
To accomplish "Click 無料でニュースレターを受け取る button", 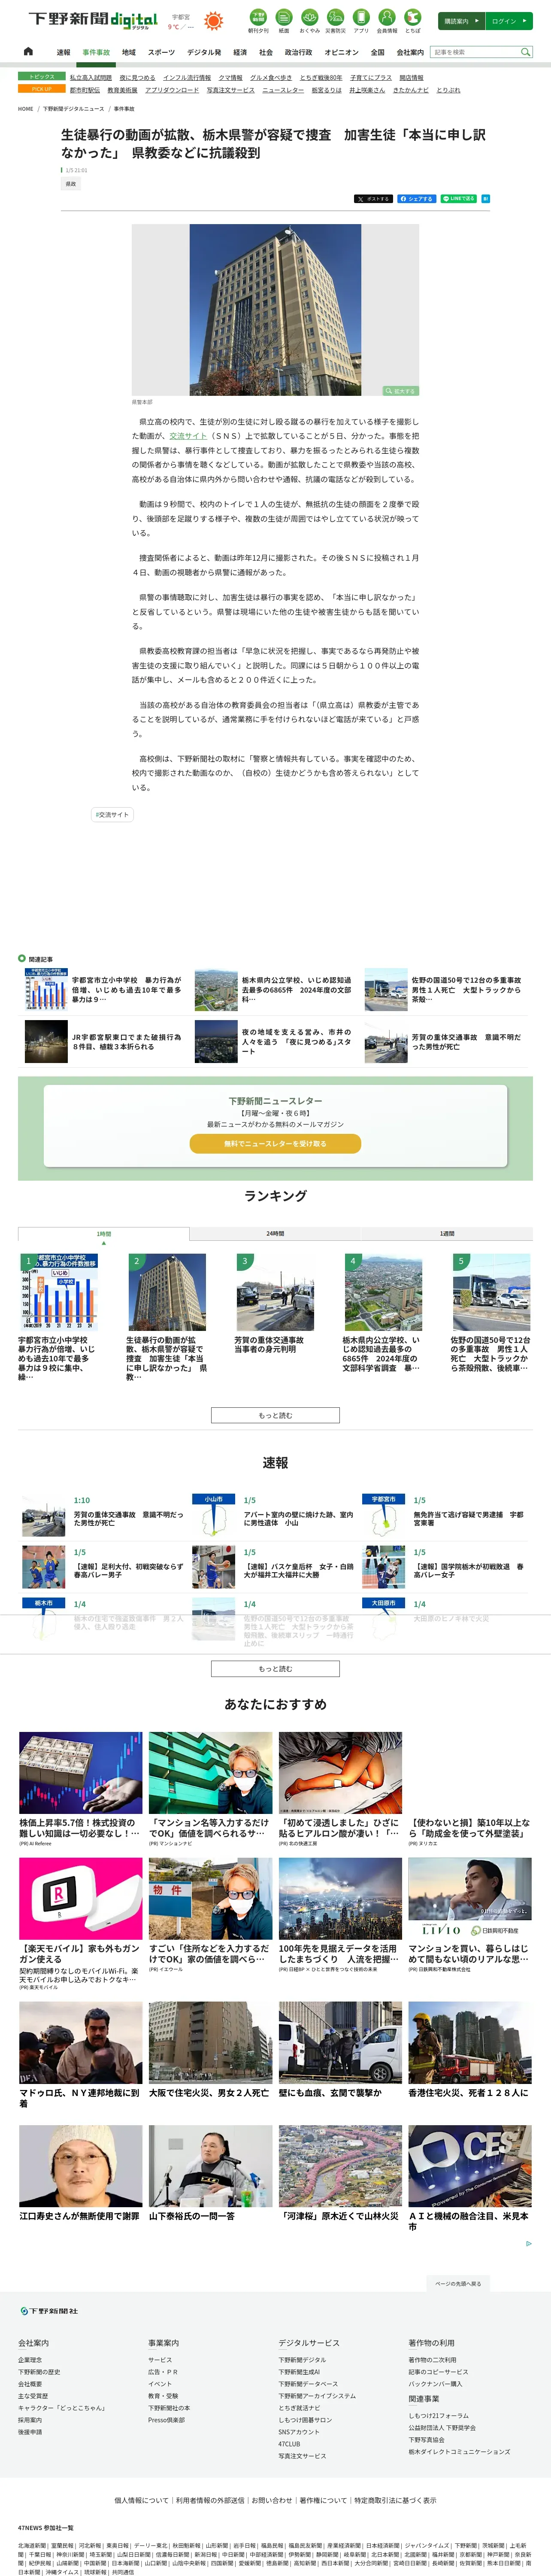I will 275,1143.
